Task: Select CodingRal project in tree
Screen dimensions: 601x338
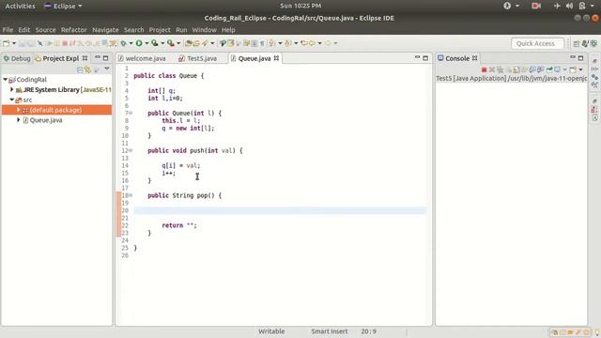Action: [31, 79]
